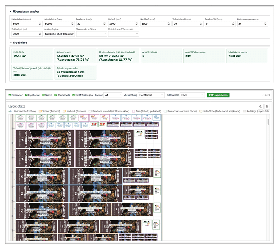Uncheck the Thumbnails export option
Screen dimensions: 279x251
[x=55, y=95]
